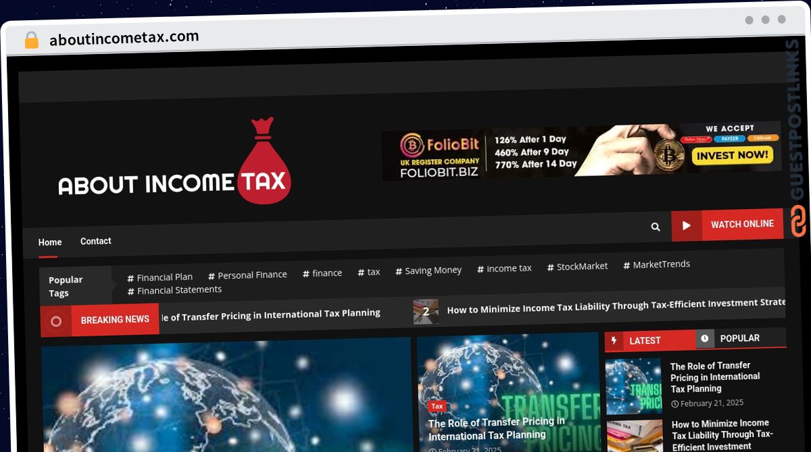Go to the Home menu item
The image size is (811, 452).
pos(50,242)
